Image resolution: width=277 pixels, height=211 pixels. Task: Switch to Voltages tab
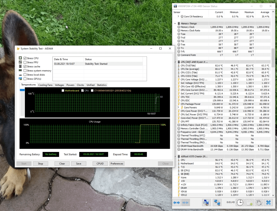coord(59,85)
